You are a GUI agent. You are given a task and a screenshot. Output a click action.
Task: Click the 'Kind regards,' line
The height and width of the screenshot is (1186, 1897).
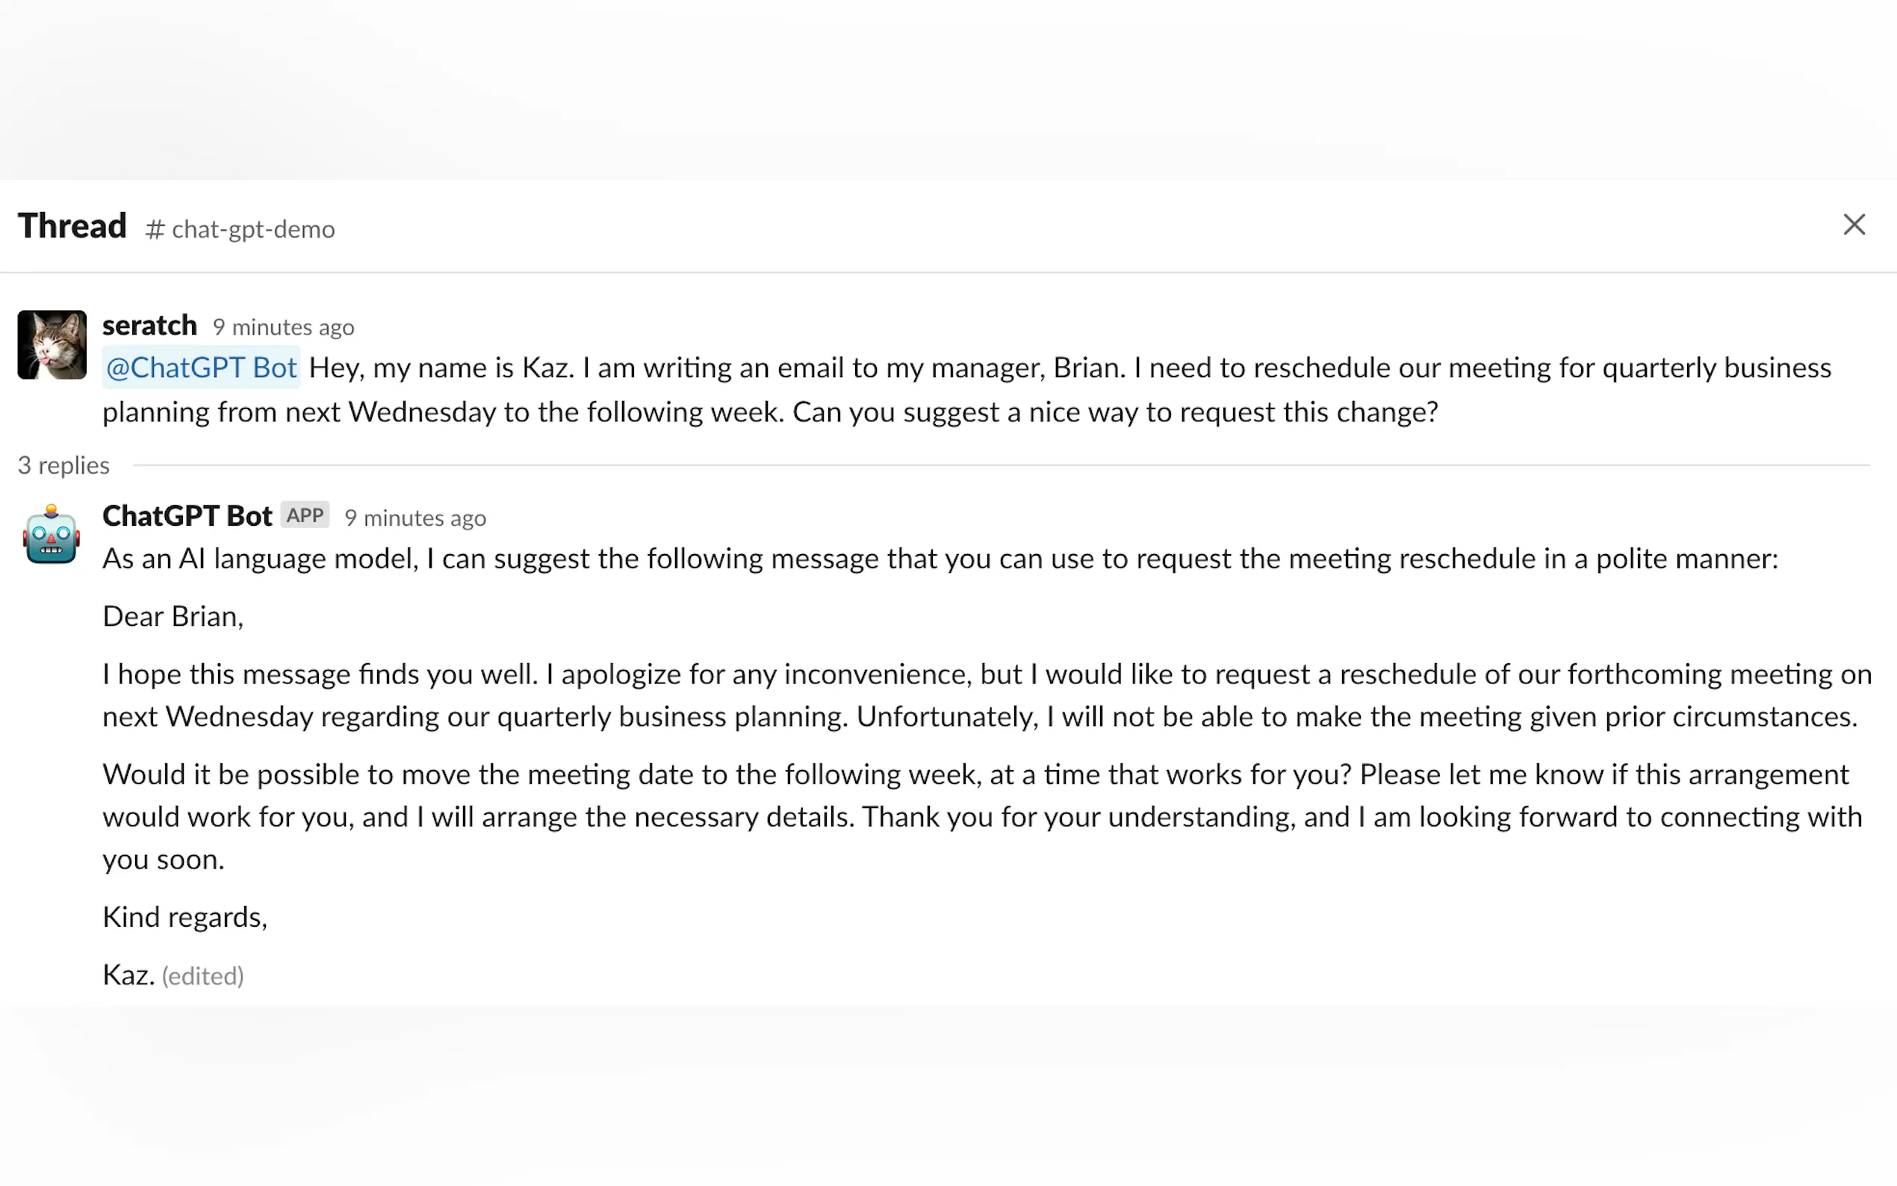(185, 917)
